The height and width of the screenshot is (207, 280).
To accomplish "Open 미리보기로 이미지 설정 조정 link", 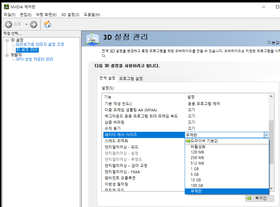I will (x=40, y=44).
